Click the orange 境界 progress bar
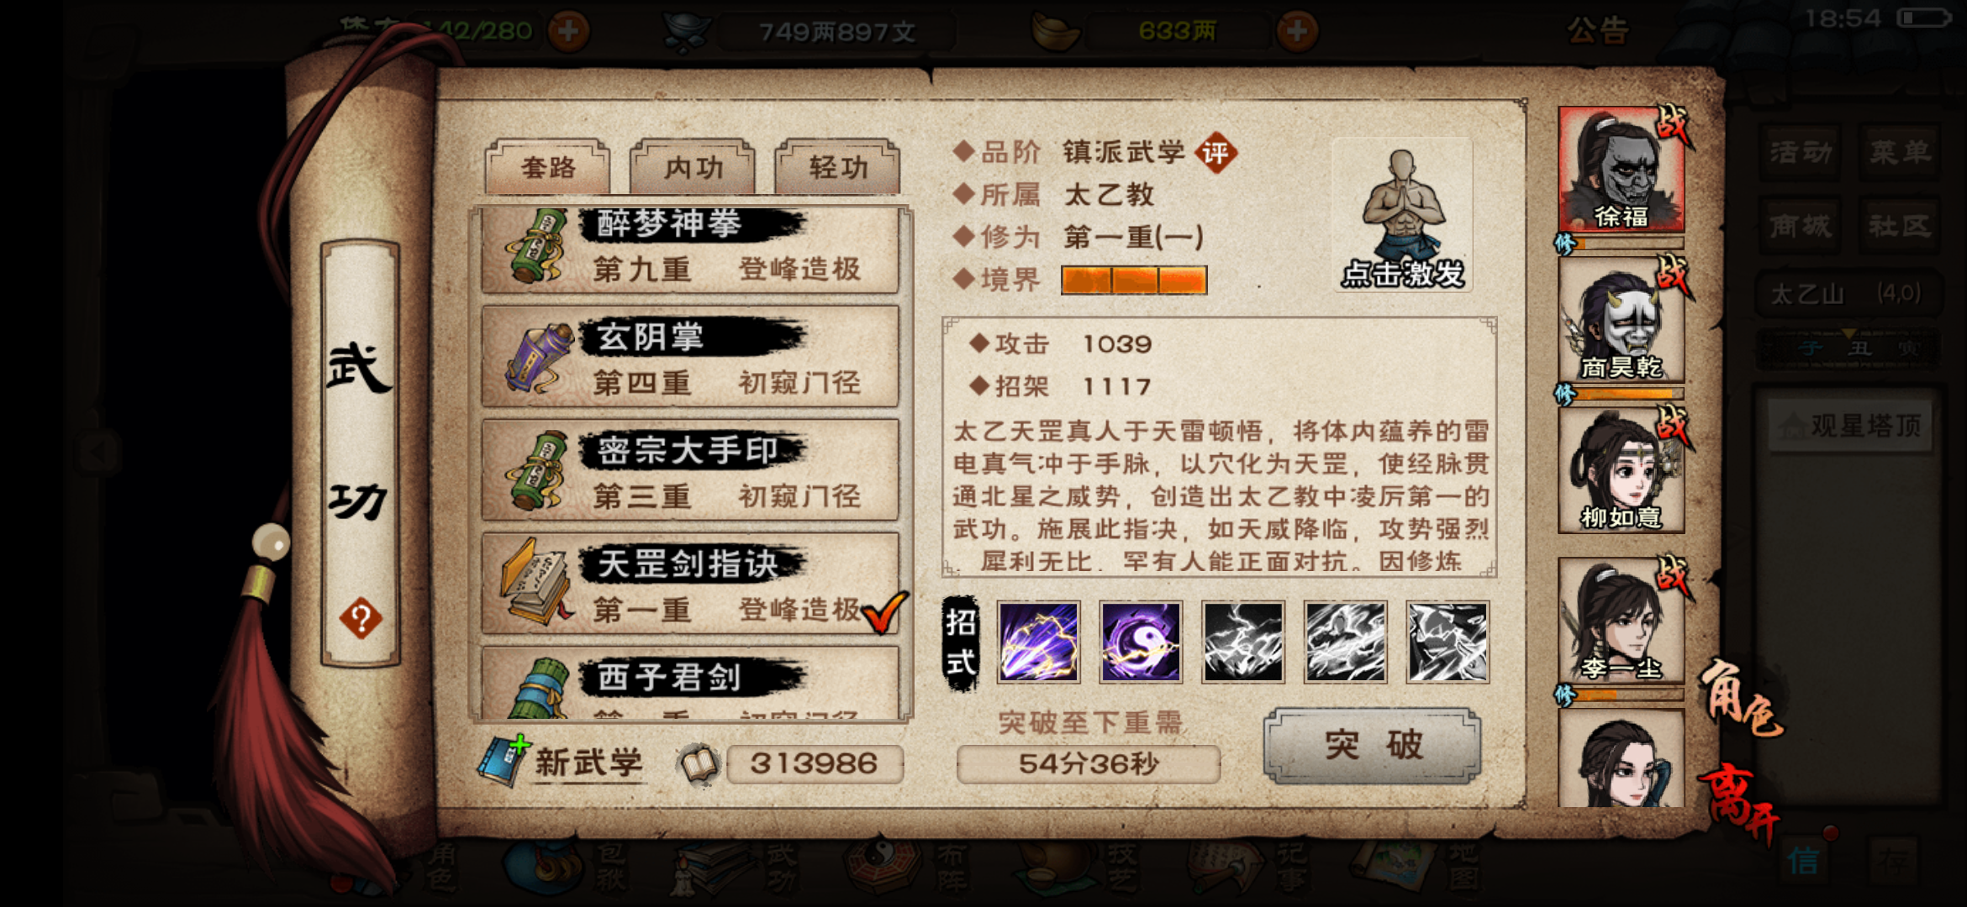Screen dimensions: 1967x907 point(1134,280)
